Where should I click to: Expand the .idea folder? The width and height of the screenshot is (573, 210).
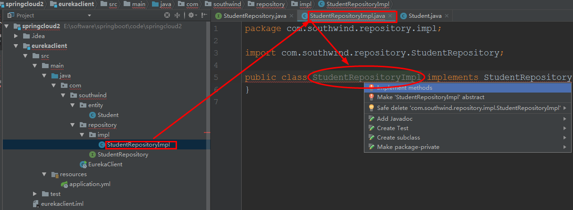pyautogui.click(x=16, y=36)
